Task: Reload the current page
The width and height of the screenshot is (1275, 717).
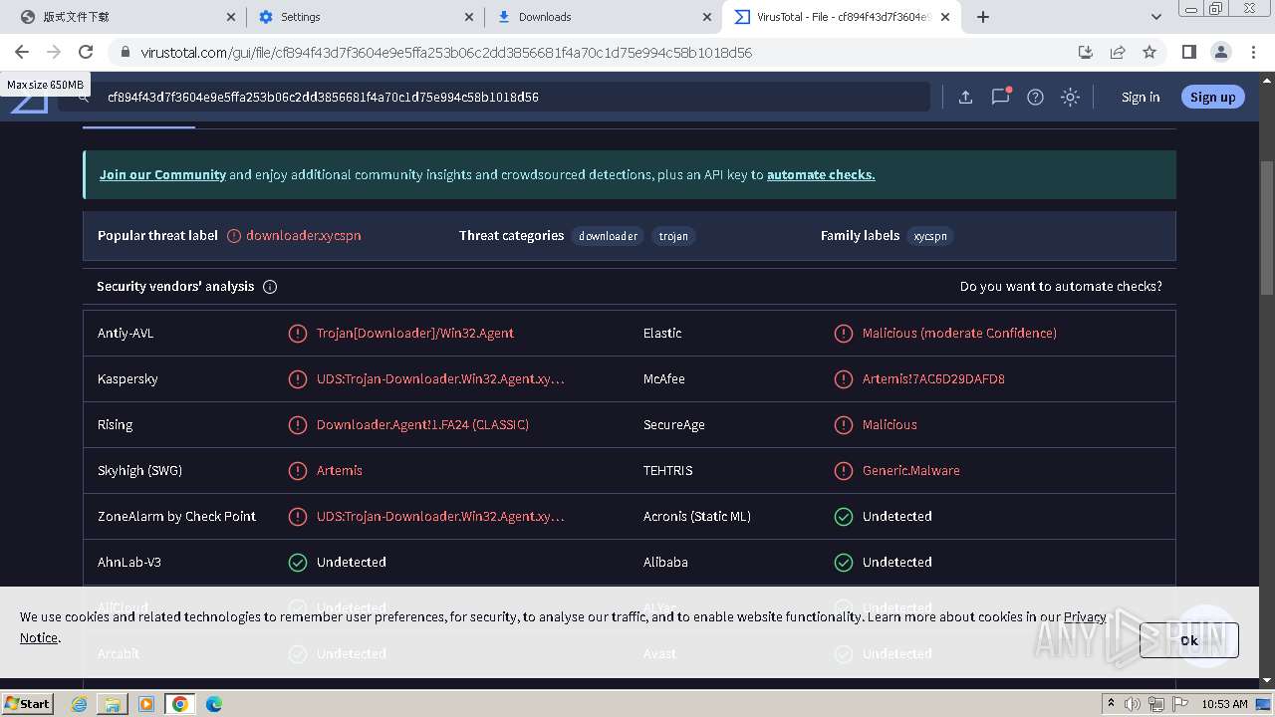Action: 86,52
